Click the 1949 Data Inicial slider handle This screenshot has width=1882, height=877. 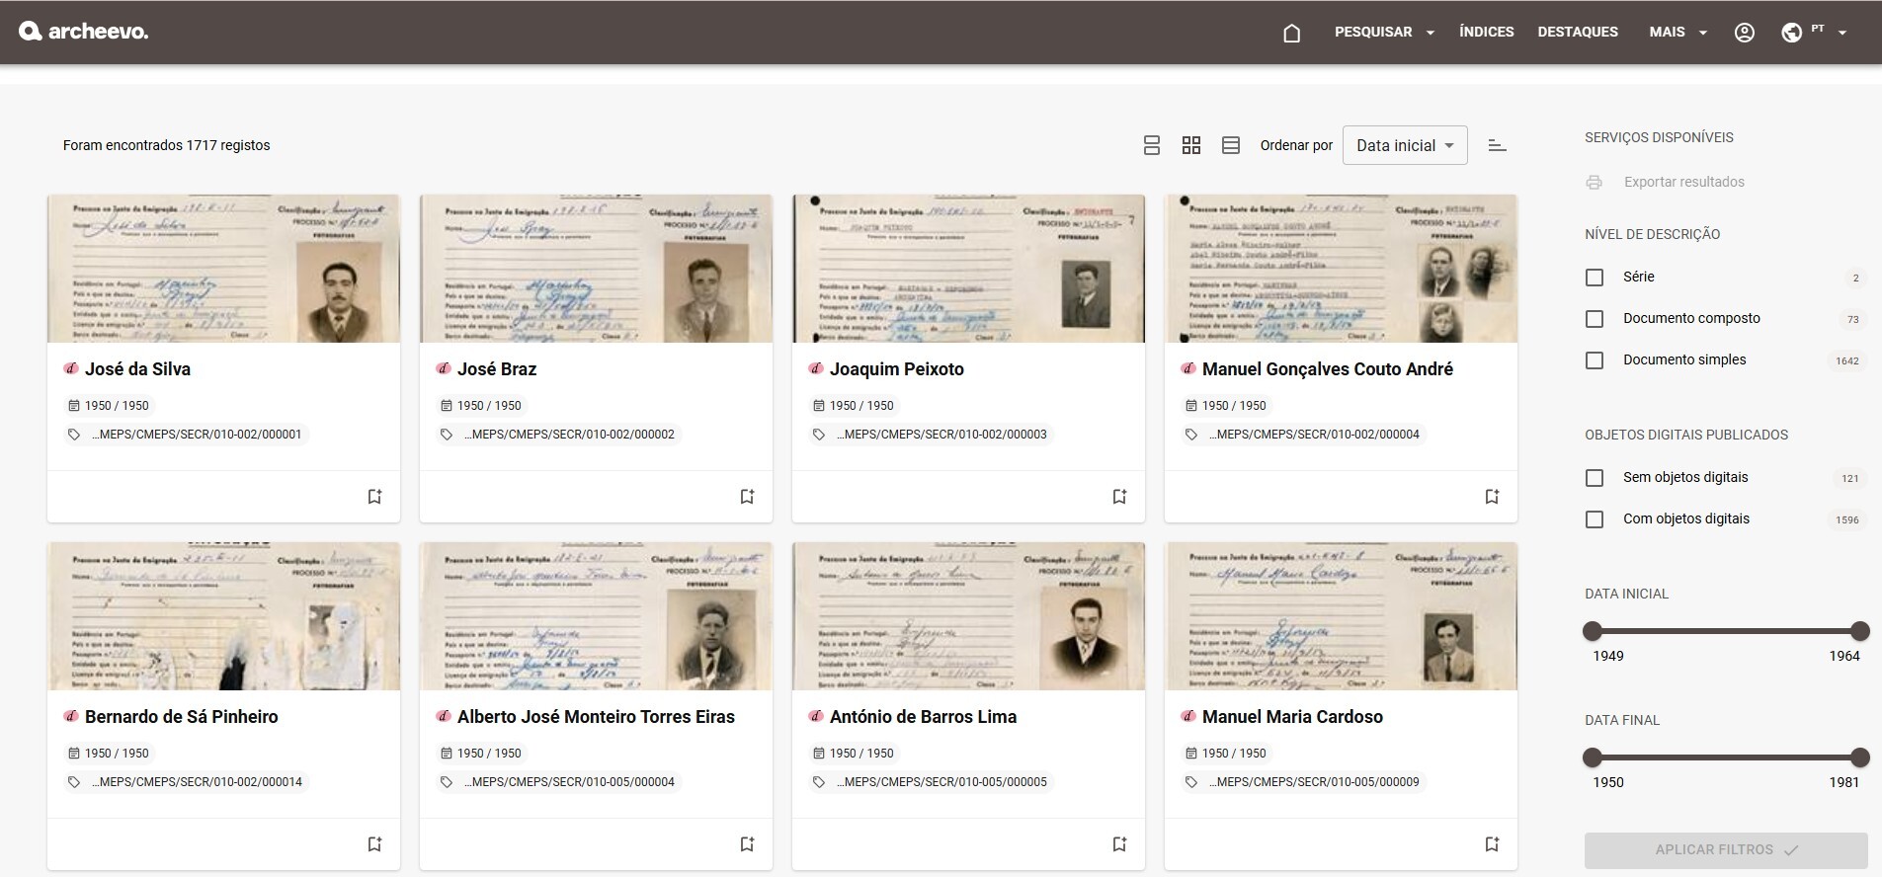(1593, 631)
